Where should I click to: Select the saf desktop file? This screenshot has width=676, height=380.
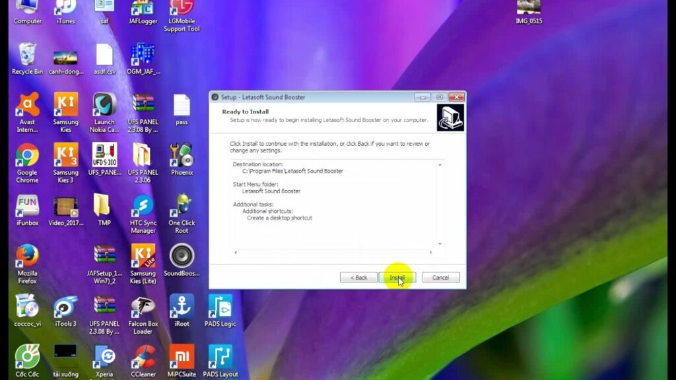point(104,12)
